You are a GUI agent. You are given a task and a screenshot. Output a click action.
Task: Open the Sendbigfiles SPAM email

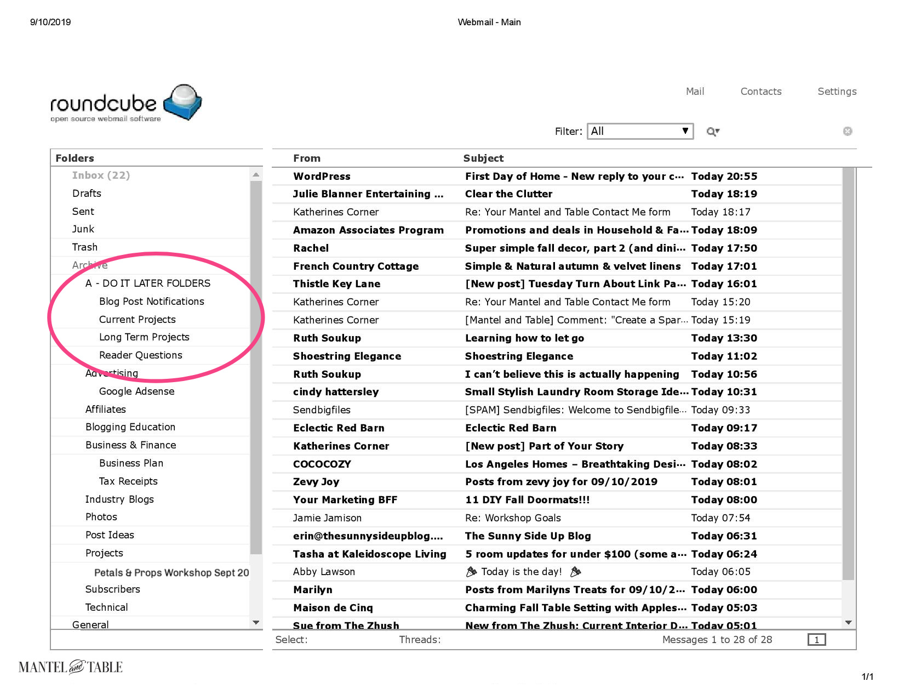pyautogui.click(x=557, y=410)
